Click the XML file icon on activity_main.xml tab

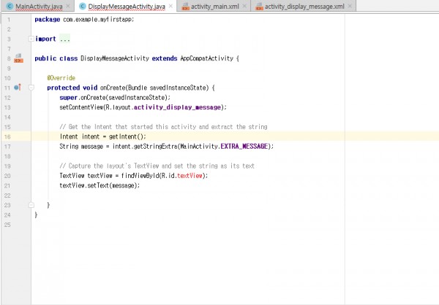tap(185, 7)
